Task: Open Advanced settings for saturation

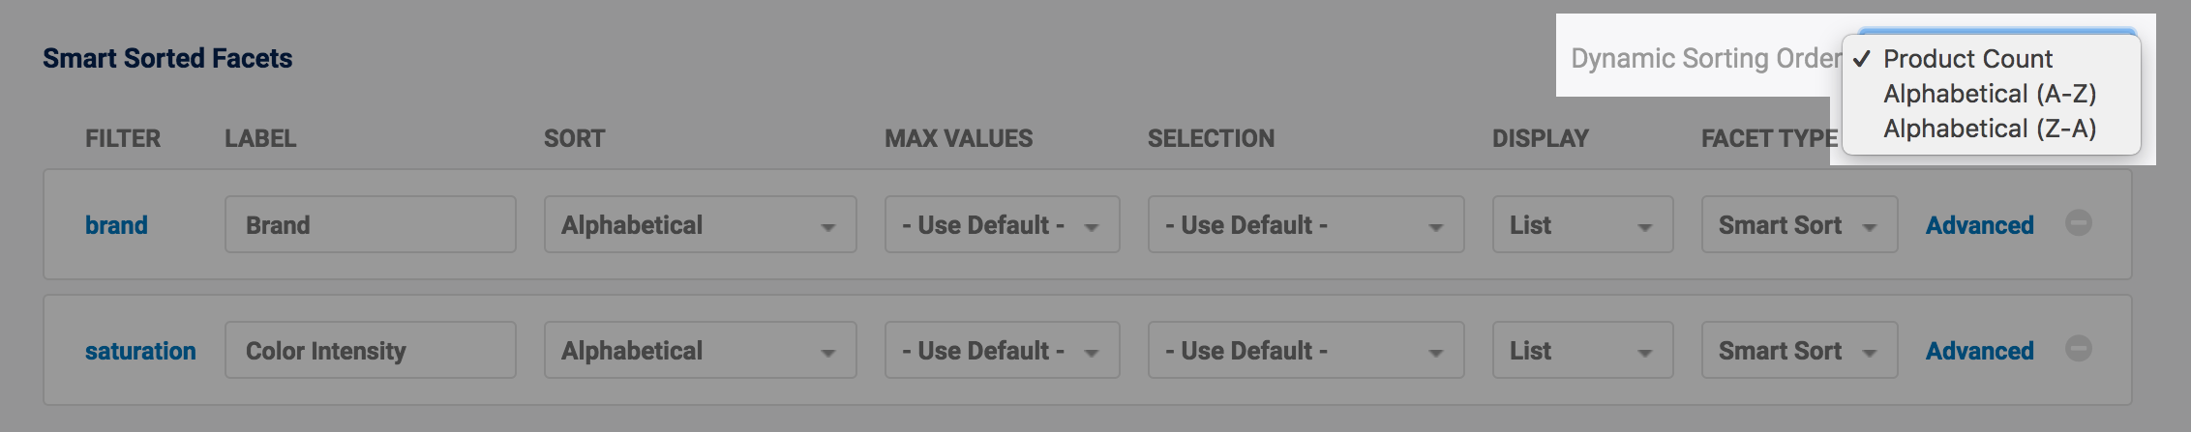Action: click(1979, 351)
